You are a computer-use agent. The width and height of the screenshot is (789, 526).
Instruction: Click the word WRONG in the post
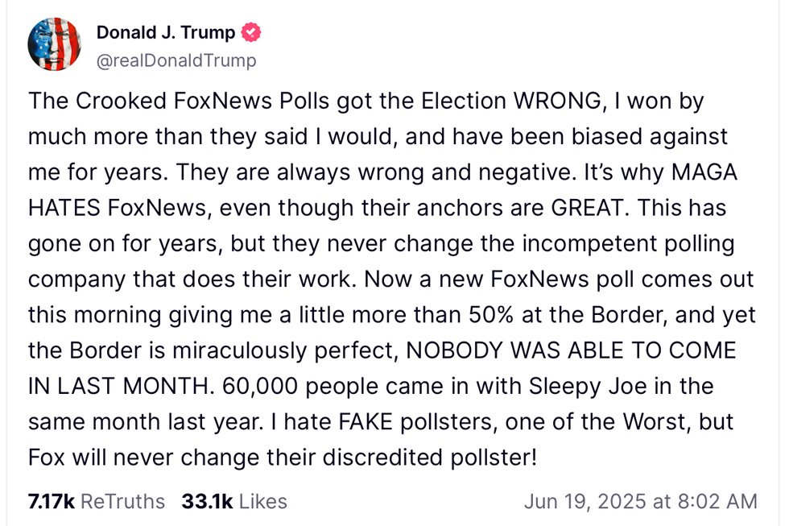coord(556,101)
